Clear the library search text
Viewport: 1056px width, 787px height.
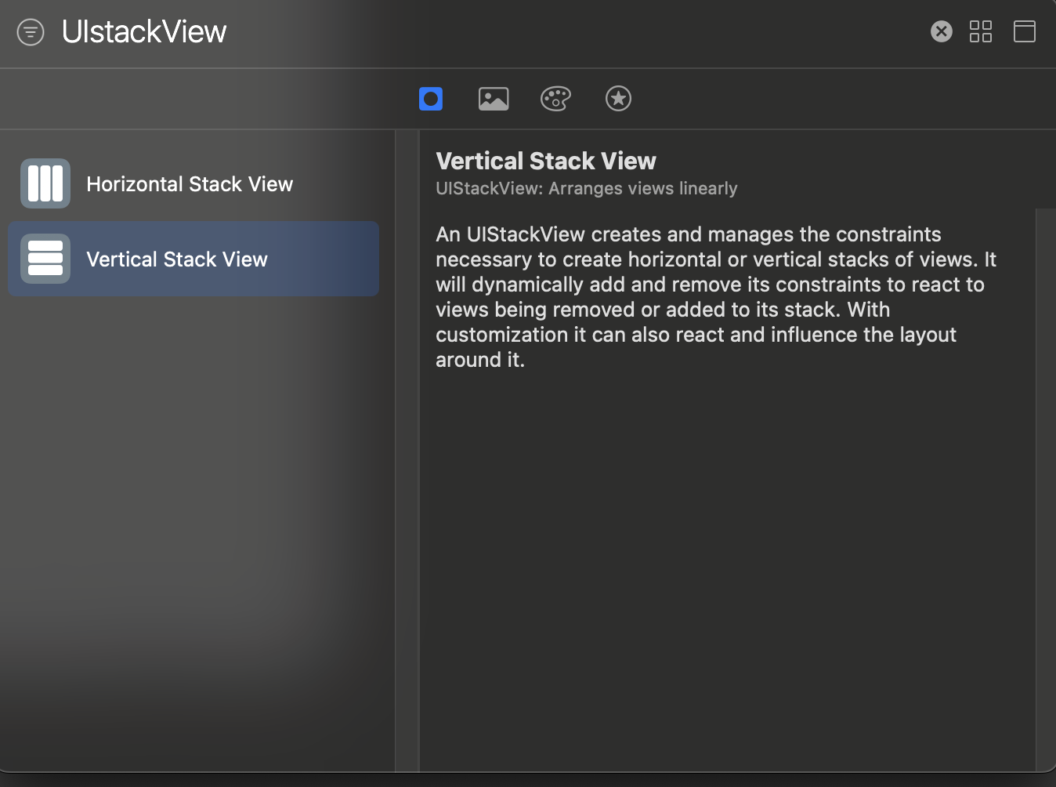tap(941, 31)
